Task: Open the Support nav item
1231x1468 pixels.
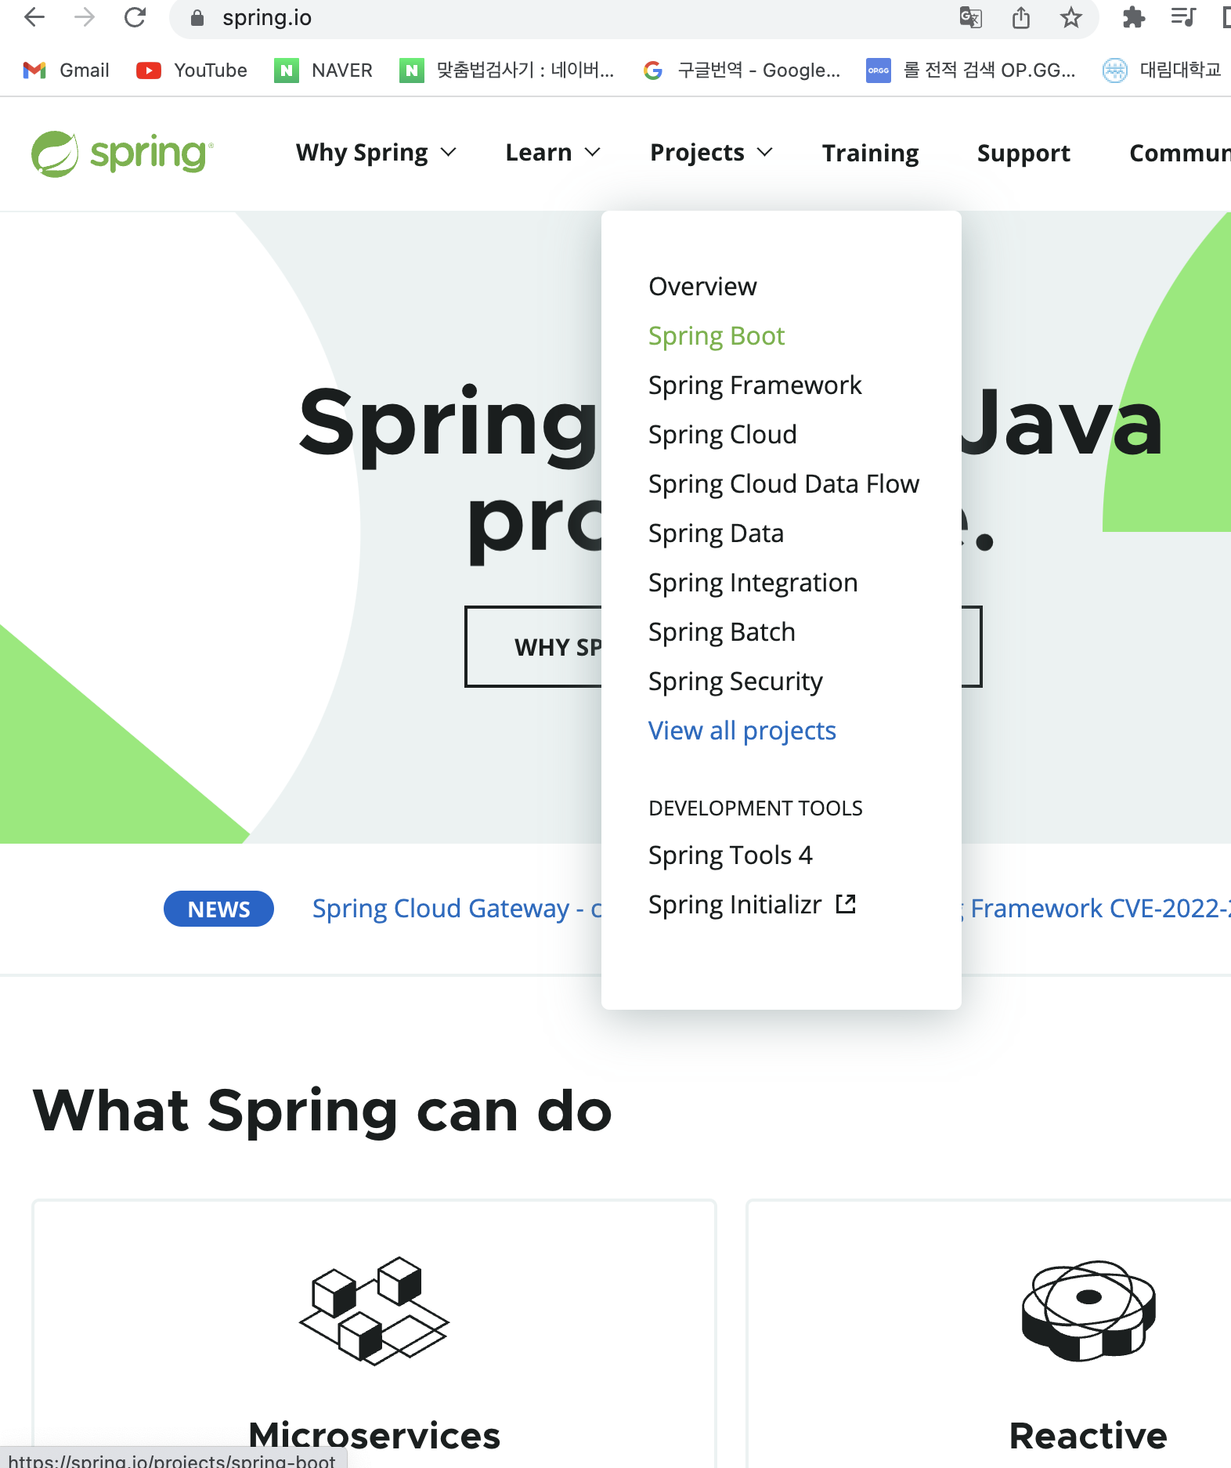Action: 1023,154
